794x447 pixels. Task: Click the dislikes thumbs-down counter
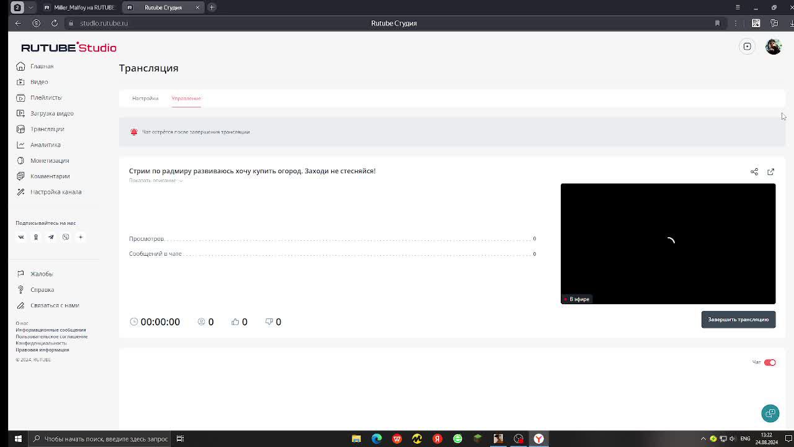pyautogui.click(x=273, y=322)
